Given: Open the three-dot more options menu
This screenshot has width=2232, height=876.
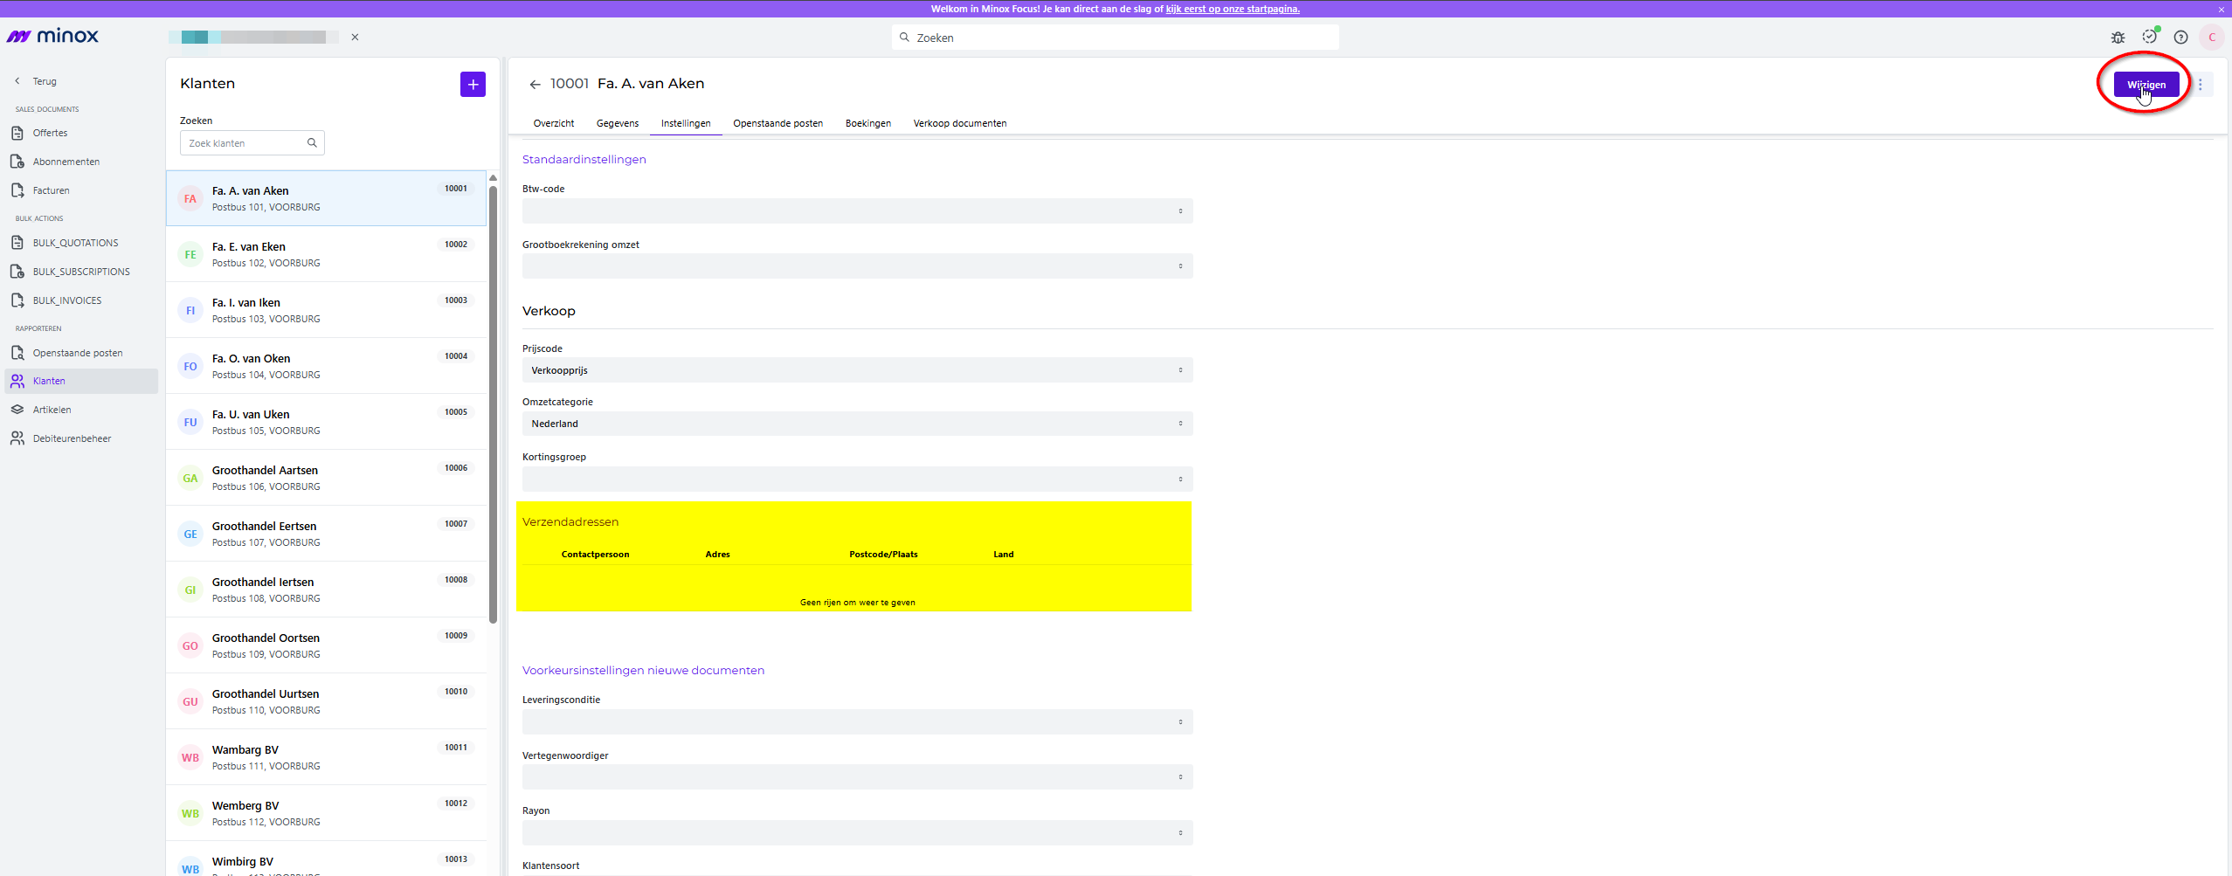Looking at the screenshot, I should 2201,85.
